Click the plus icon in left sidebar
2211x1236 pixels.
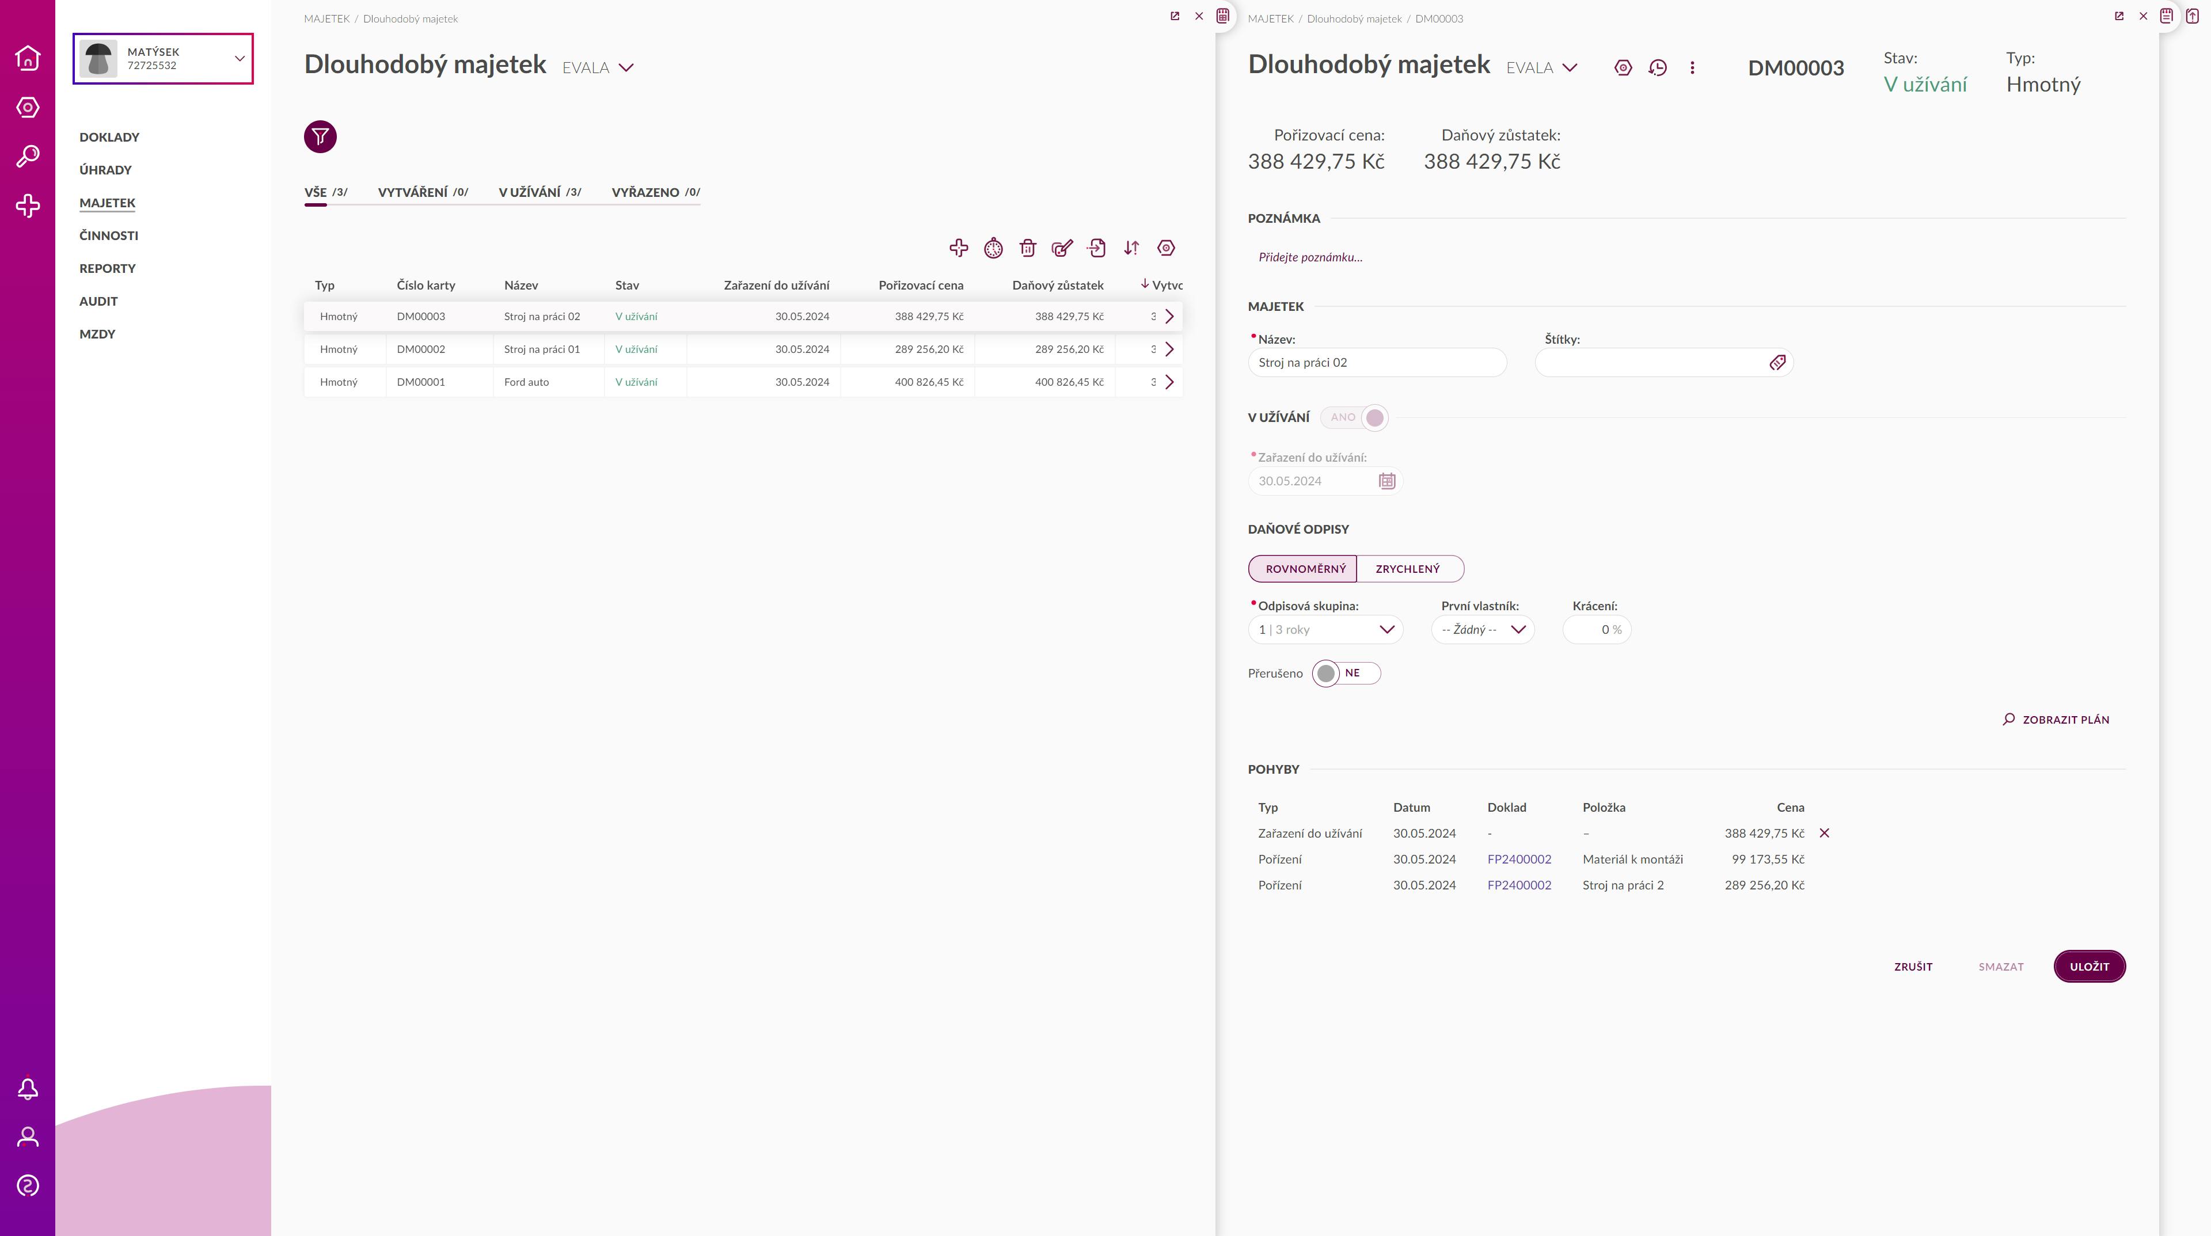[x=28, y=206]
